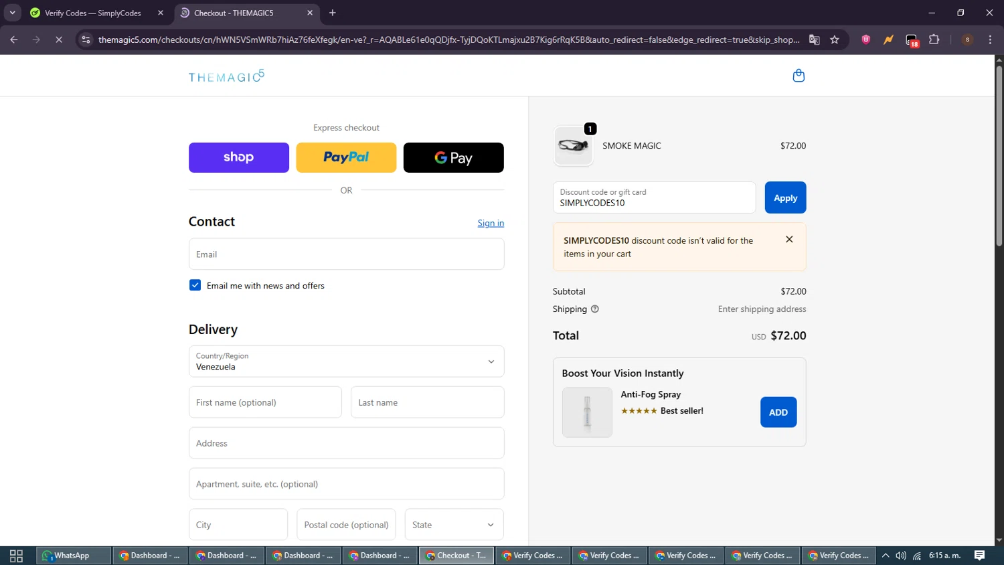Uncheck Email me with news and offers
The height and width of the screenshot is (565, 1004).
click(x=195, y=285)
